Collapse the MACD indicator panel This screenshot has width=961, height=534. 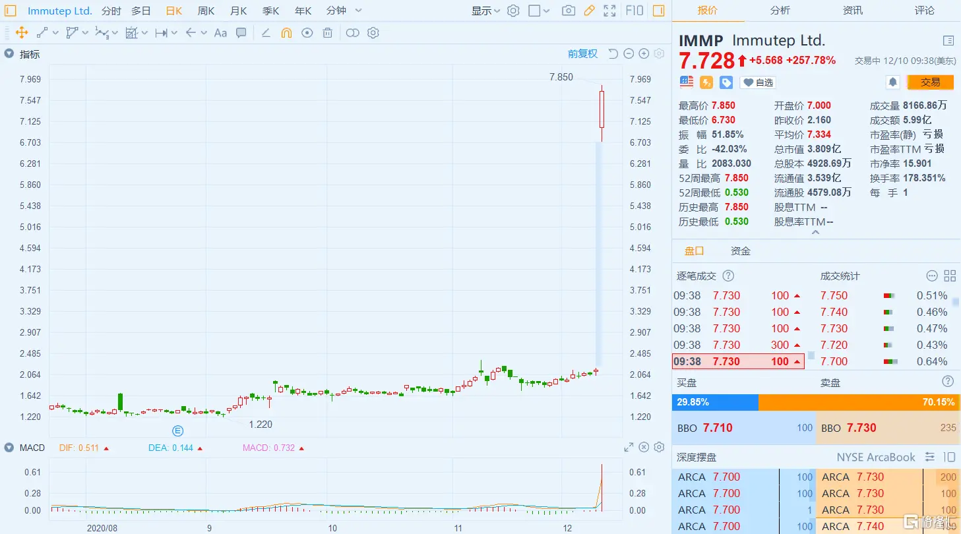pos(9,448)
